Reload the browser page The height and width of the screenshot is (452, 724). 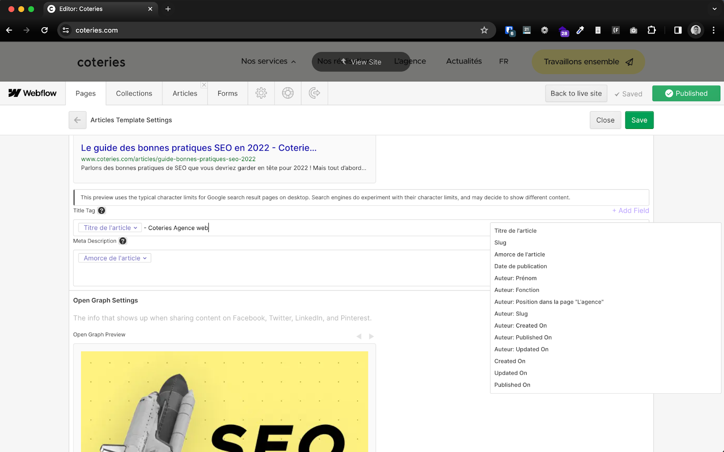[44, 30]
